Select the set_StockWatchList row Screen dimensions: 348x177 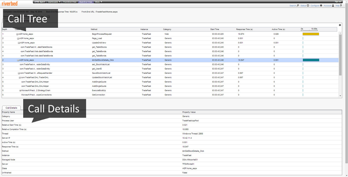[170, 64]
